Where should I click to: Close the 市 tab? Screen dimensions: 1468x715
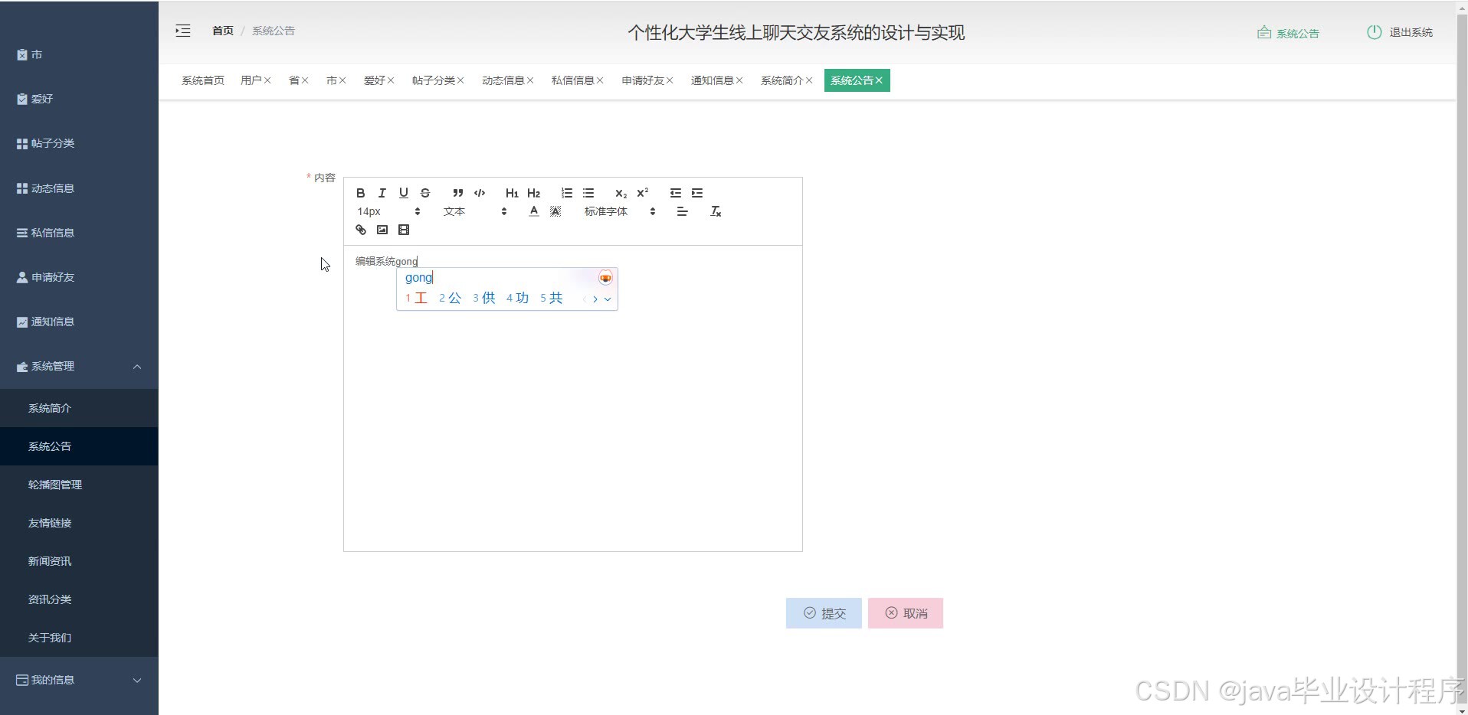[x=342, y=80]
